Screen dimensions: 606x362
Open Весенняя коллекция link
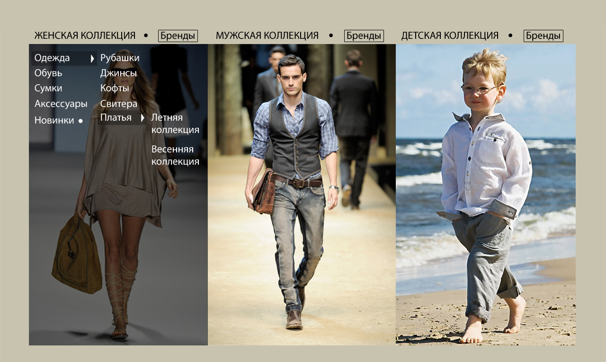tap(175, 155)
